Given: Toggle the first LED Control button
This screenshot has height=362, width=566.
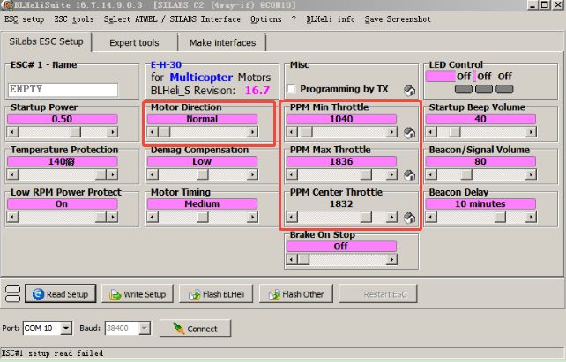Looking at the screenshot, I should [464, 89].
